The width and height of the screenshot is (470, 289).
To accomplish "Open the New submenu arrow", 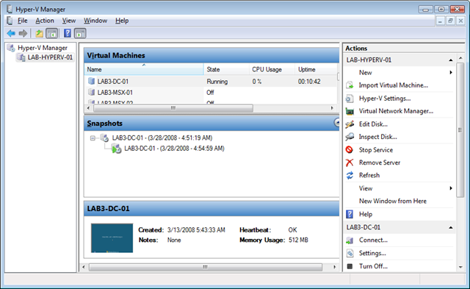I will pos(451,72).
